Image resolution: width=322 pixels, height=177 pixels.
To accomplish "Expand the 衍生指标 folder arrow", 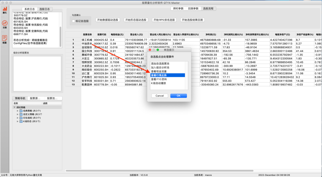I will tap(18, 118).
